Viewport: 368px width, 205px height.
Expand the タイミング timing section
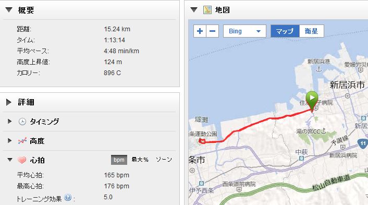click(x=9, y=122)
